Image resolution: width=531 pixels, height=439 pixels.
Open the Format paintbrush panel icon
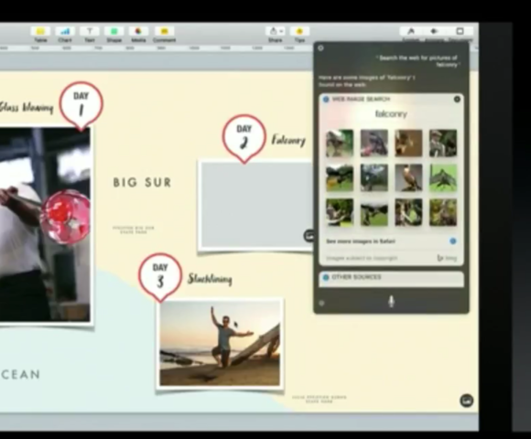pyautogui.click(x=411, y=31)
